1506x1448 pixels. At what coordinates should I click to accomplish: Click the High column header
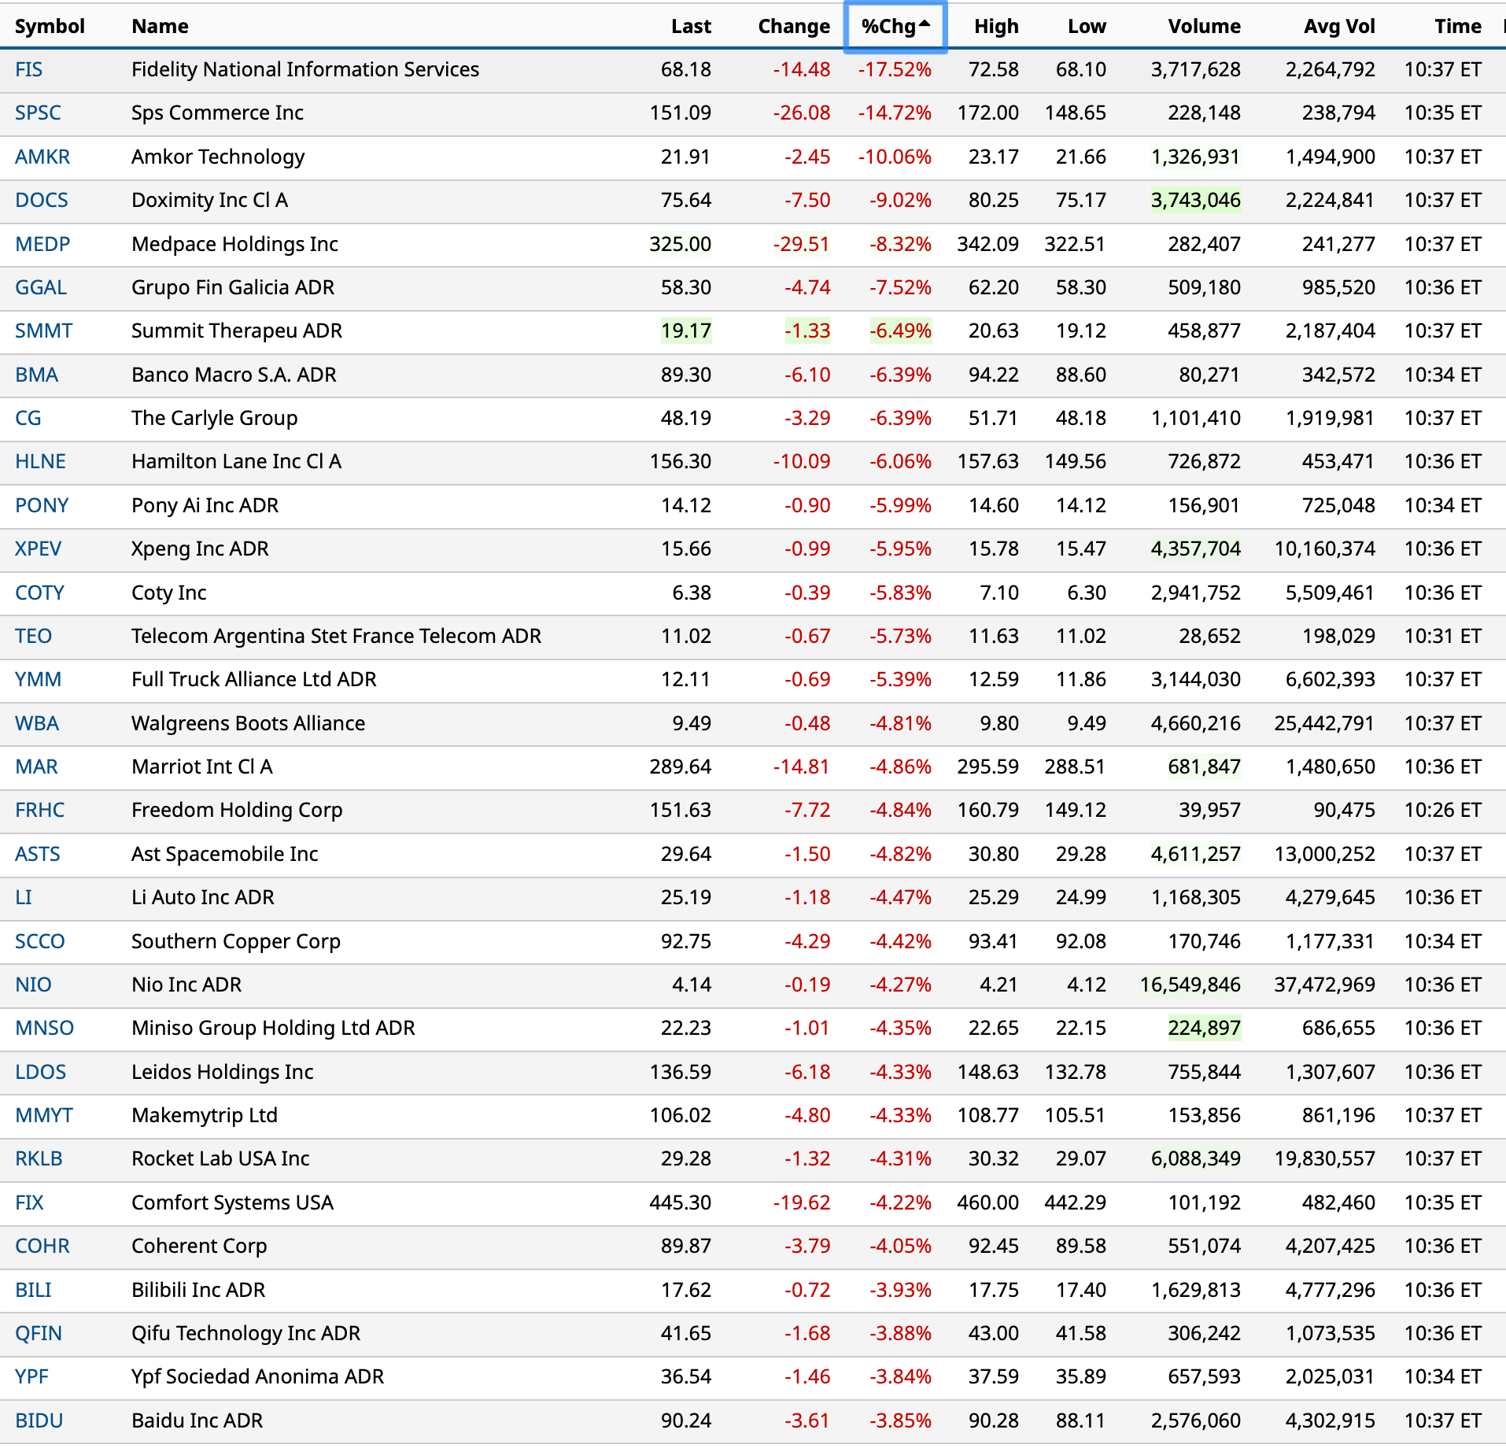[995, 27]
